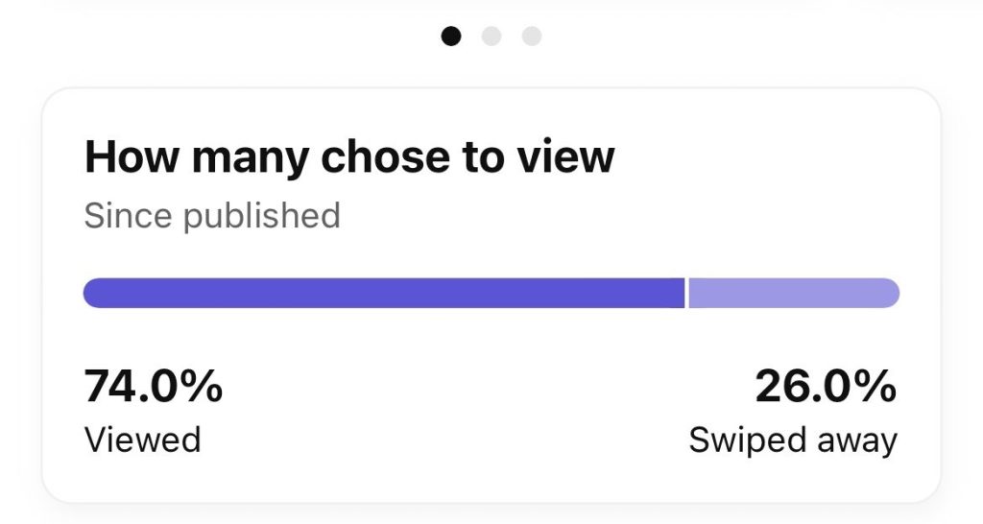The height and width of the screenshot is (524, 983).
Task: Switch to the second page indicator dot
Action: point(491,36)
